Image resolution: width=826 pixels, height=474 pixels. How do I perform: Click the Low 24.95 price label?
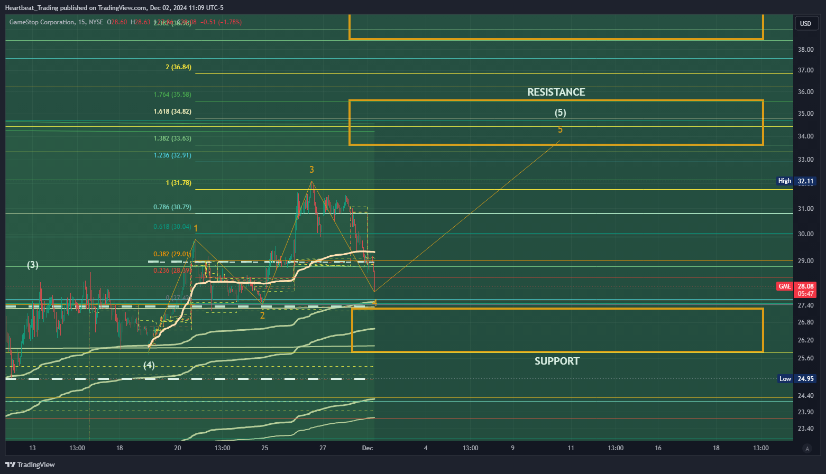pyautogui.click(x=797, y=378)
